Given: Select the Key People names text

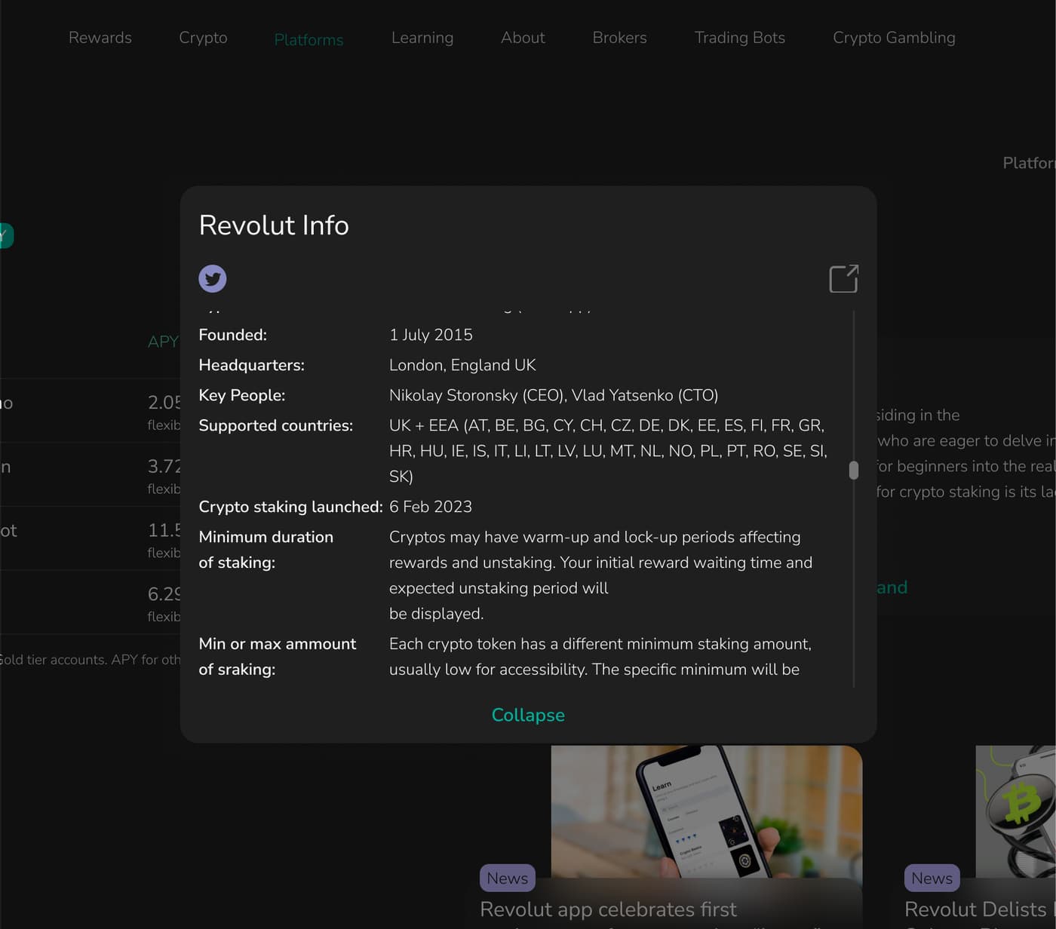Looking at the screenshot, I should [554, 395].
